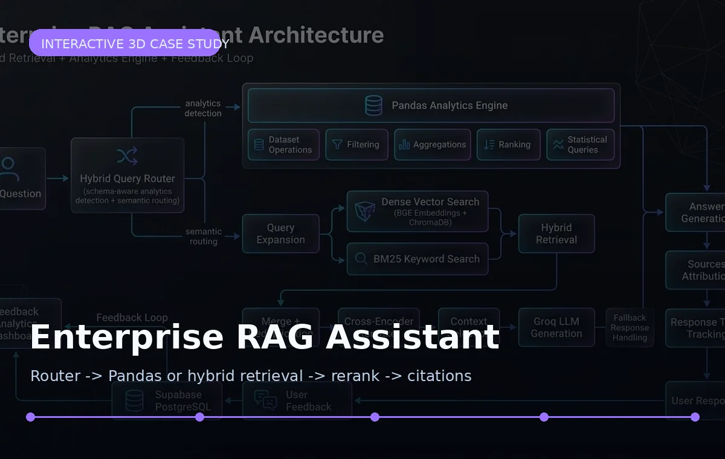Viewport: 725px width, 459px height.
Task: Click the Dataset Operations icon
Action: (x=259, y=144)
